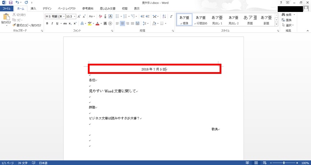The image size is (311, 165).
Task: Toggle center alignment button
Action: tap(122, 23)
